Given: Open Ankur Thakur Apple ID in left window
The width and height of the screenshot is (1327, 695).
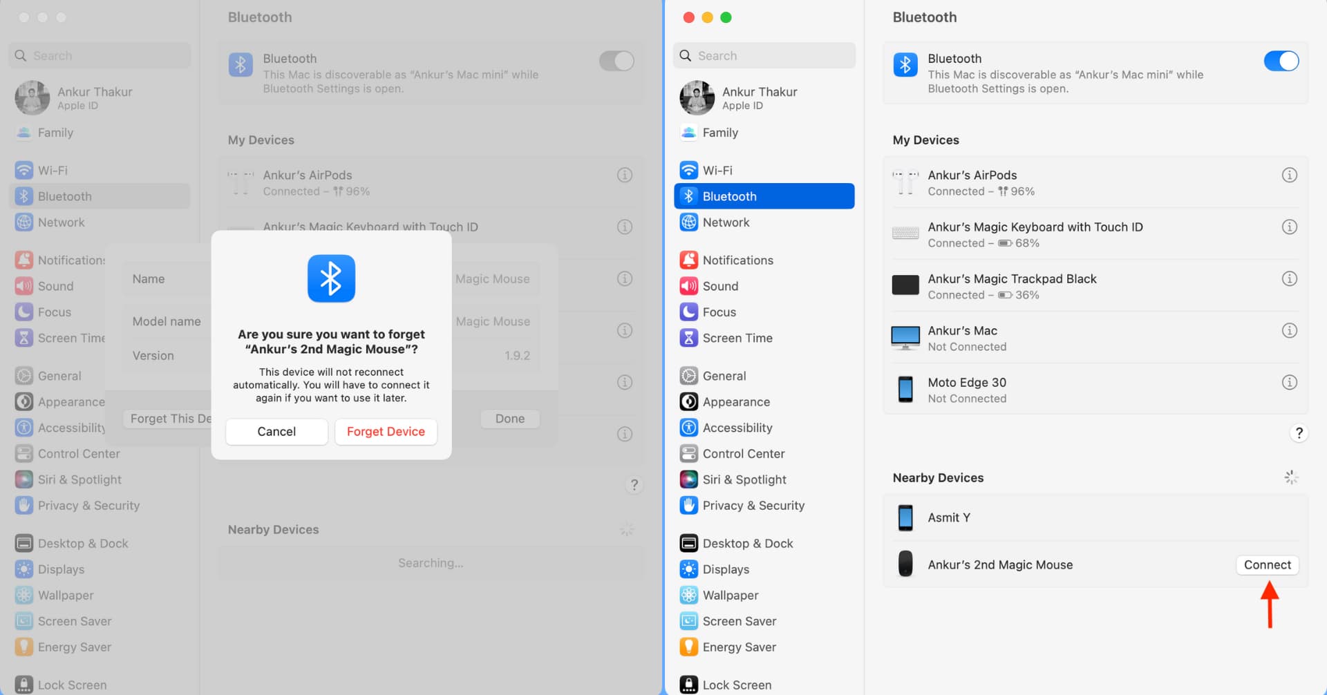Looking at the screenshot, I should coord(100,97).
